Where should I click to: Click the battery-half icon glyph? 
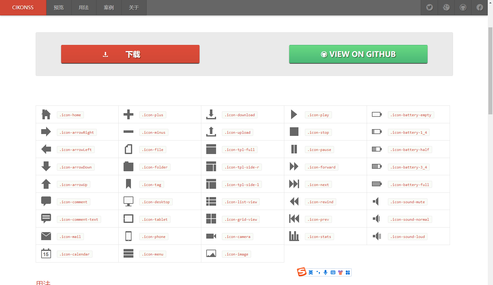377,149
